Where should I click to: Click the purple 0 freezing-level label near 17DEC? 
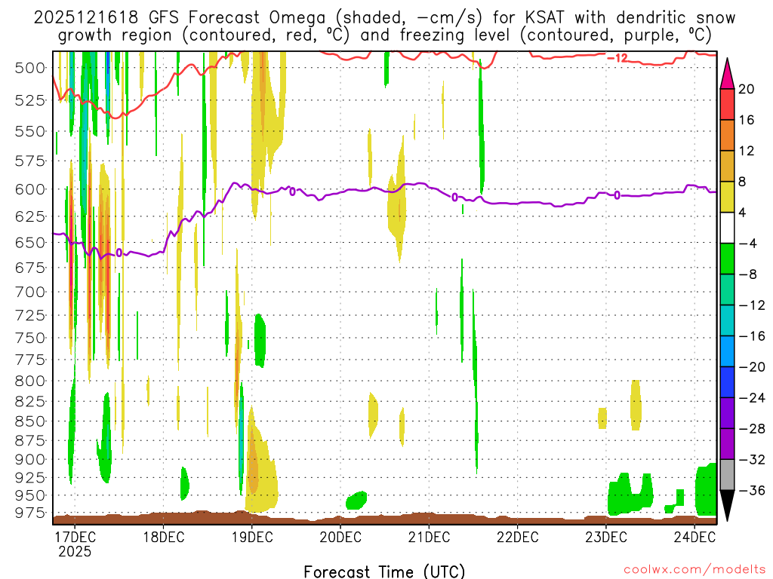pos(119,253)
